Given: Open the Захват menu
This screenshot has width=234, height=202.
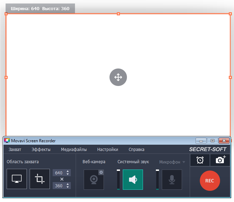Looking at the screenshot, I should pos(15,150).
